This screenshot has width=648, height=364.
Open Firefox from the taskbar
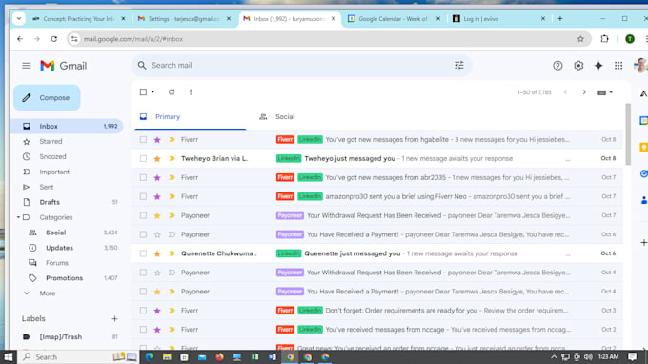219,356
